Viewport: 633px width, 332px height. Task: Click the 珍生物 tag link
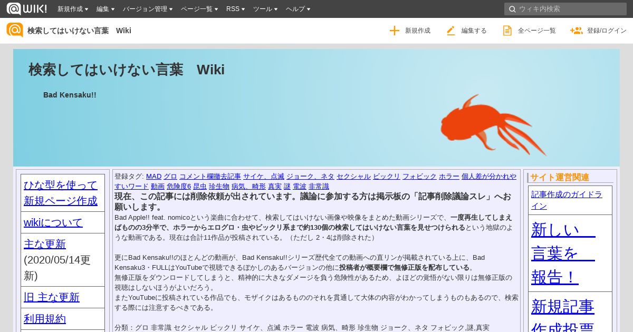point(219,187)
